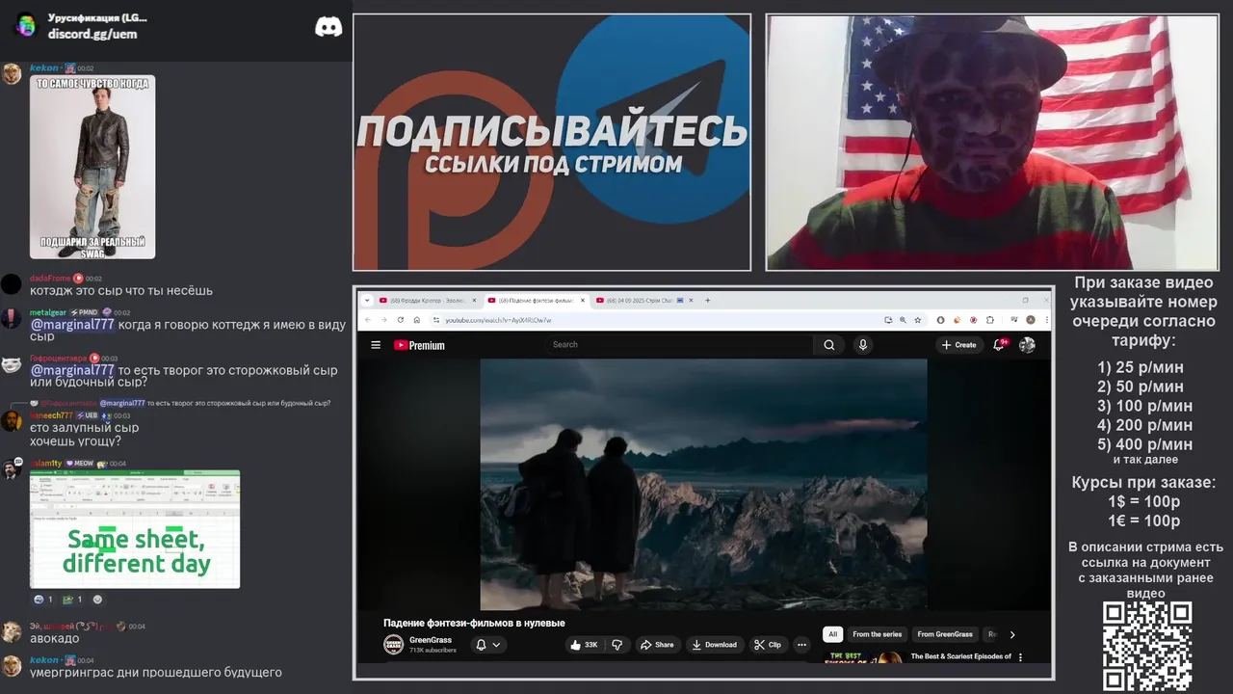Open the swag meme image in chat
The image size is (1233, 694).
[x=92, y=167]
